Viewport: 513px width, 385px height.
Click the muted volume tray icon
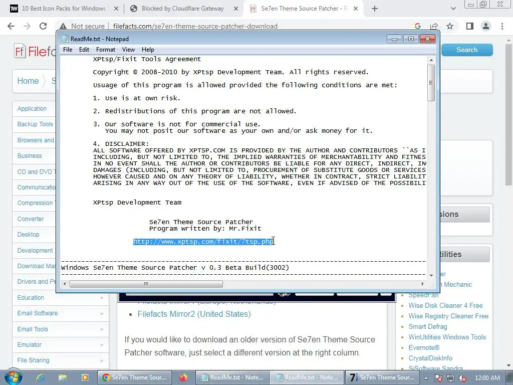(462, 378)
